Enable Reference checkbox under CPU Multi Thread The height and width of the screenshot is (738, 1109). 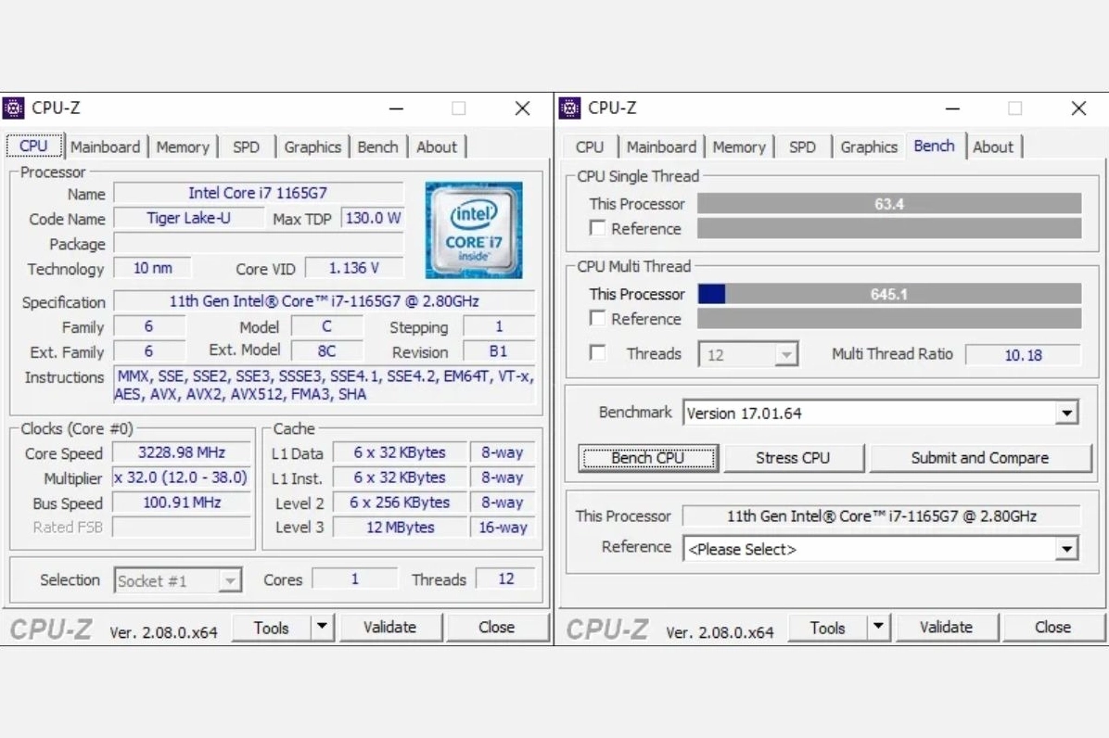pos(598,318)
